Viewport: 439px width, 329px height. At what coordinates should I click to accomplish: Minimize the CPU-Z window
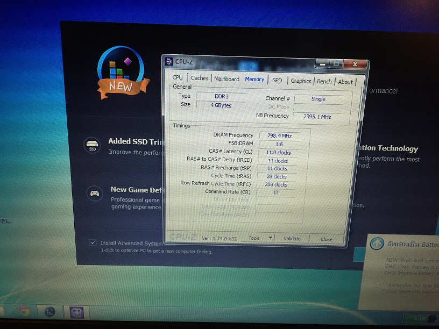click(x=323, y=64)
